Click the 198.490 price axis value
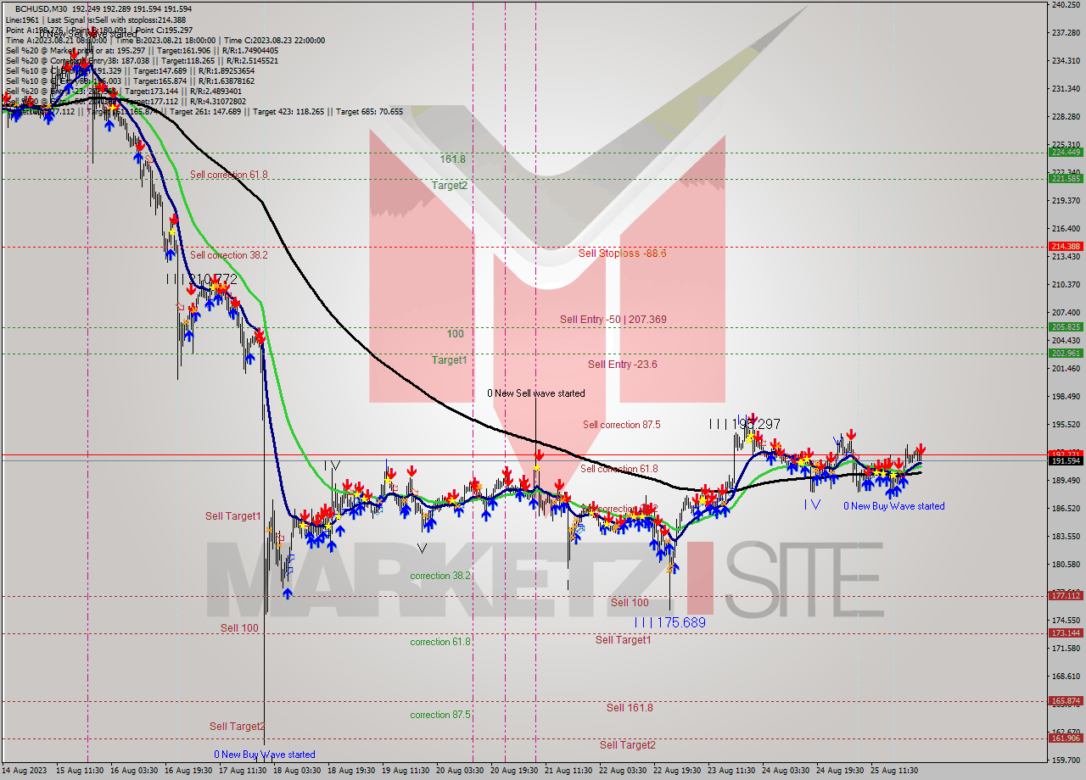1086x780 pixels. click(1066, 396)
